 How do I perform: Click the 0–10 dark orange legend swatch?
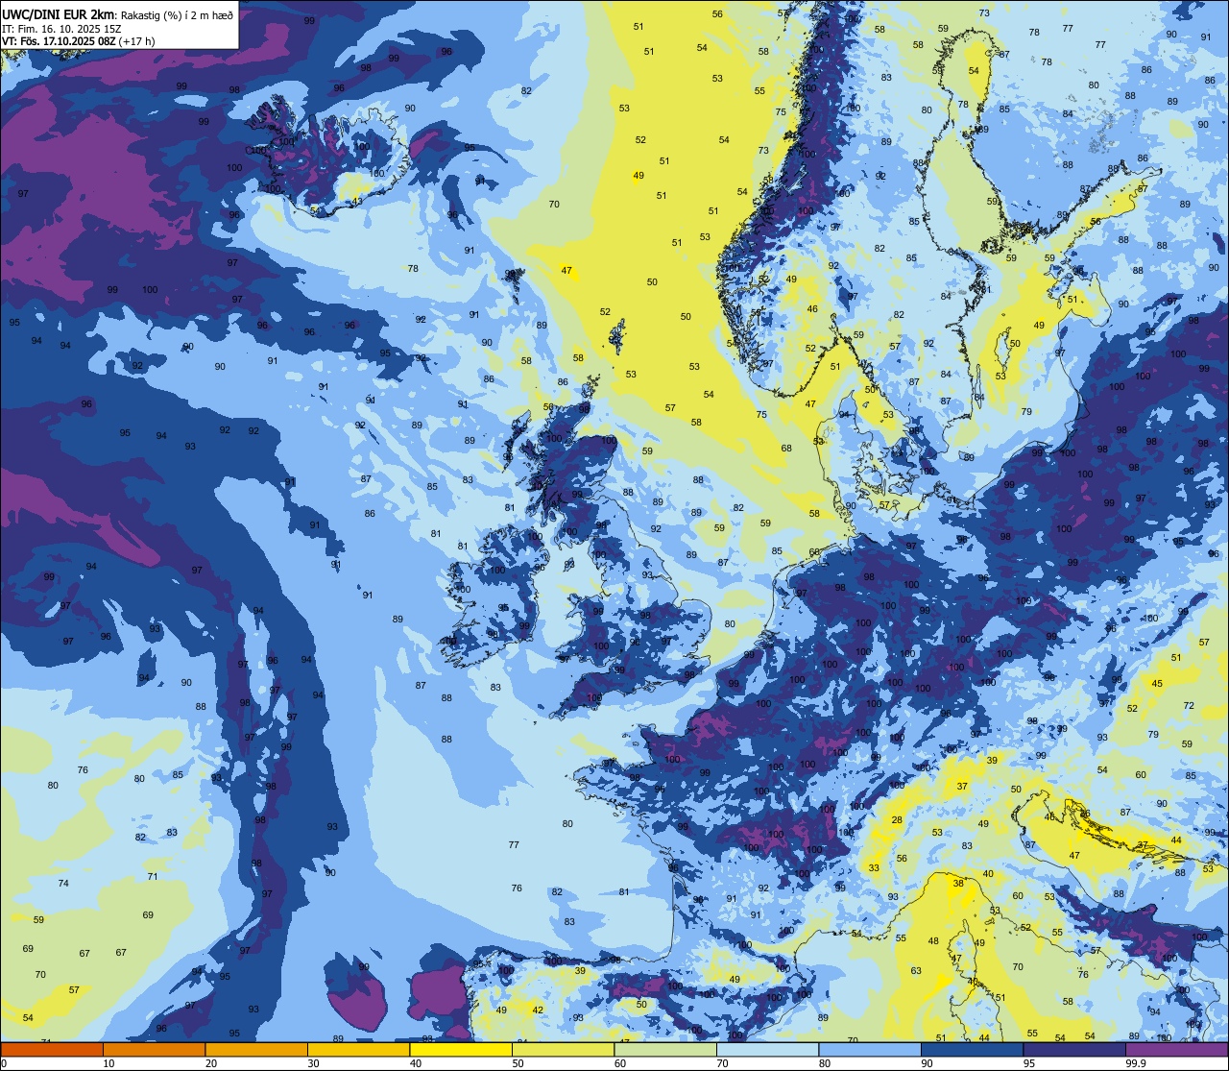pos(52,1049)
